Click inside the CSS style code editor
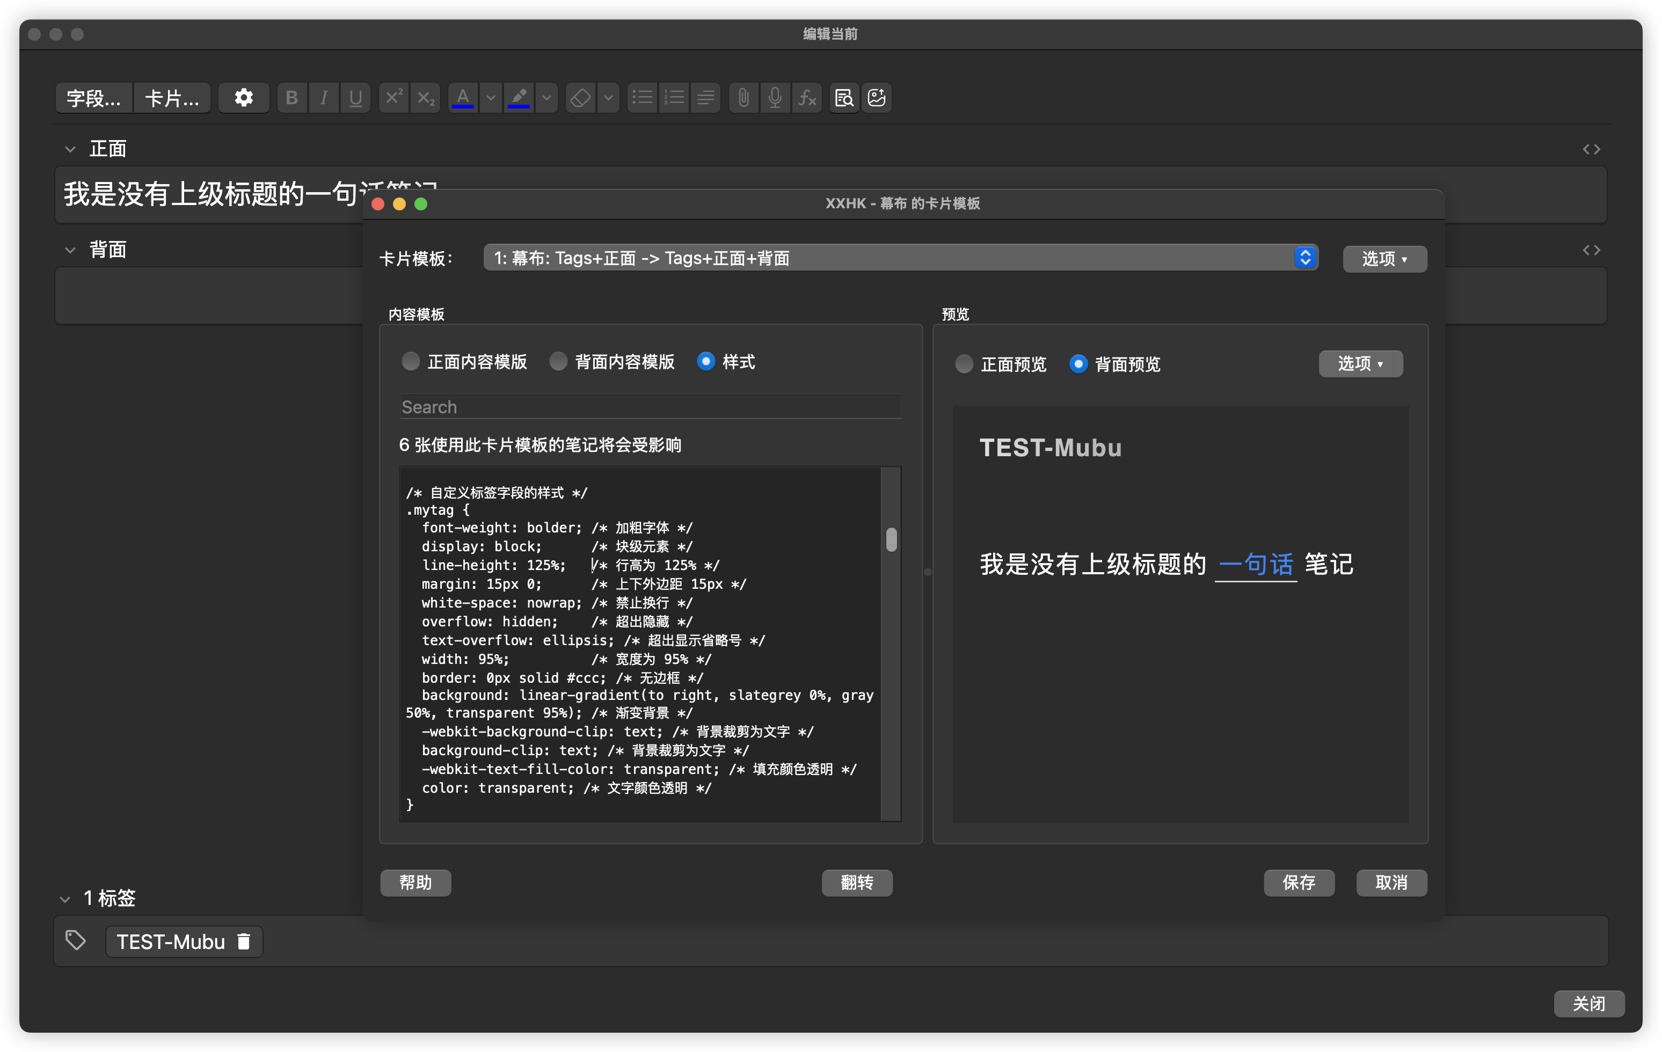Screen dimensions: 1662x1052 pyautogui.click(x=640, y=644)
